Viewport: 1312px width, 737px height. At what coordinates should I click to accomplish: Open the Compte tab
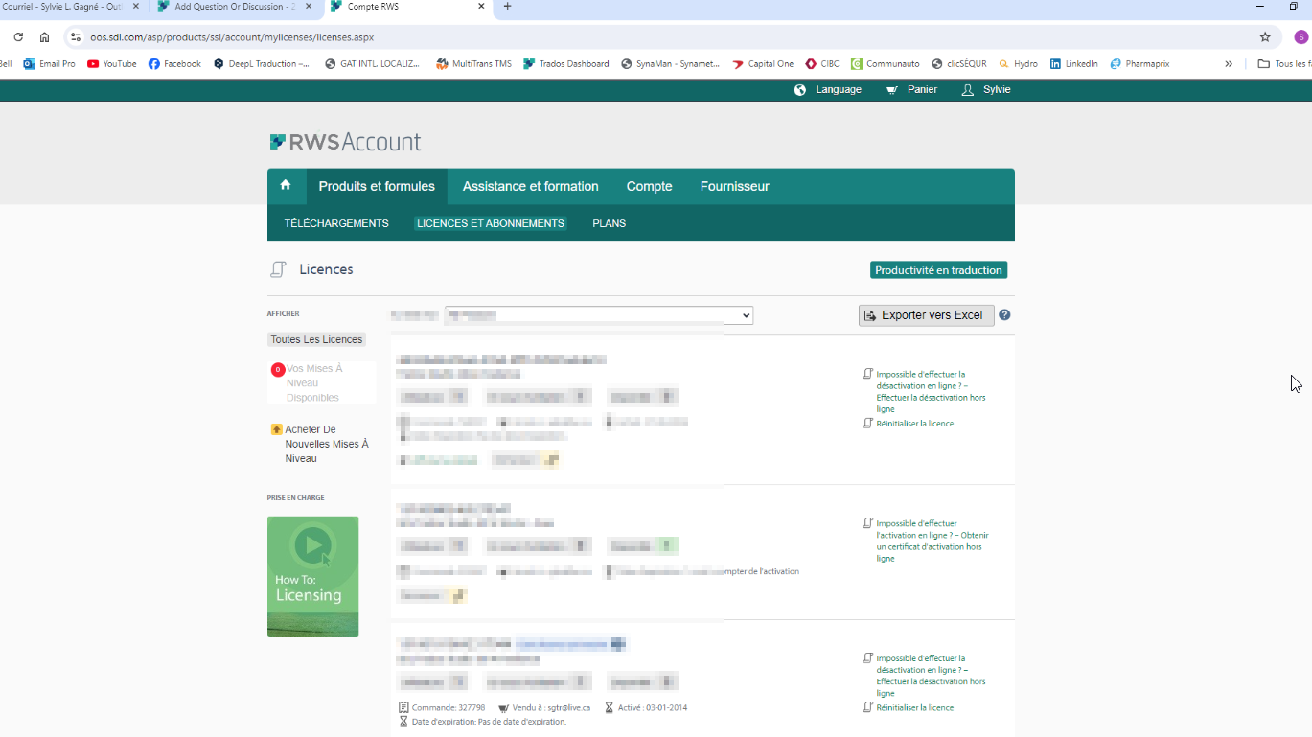coord(649,186)
